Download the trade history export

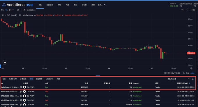(193, 79)
